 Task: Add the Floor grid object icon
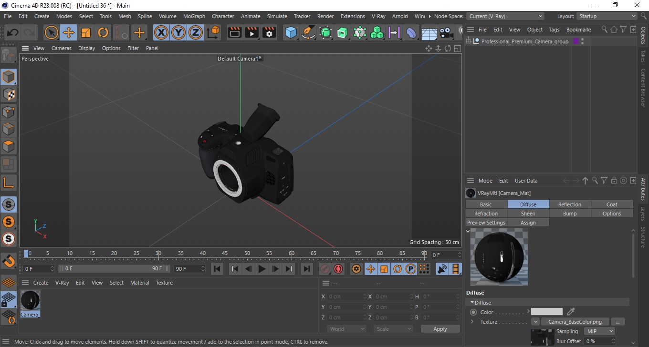click(429, 32)
